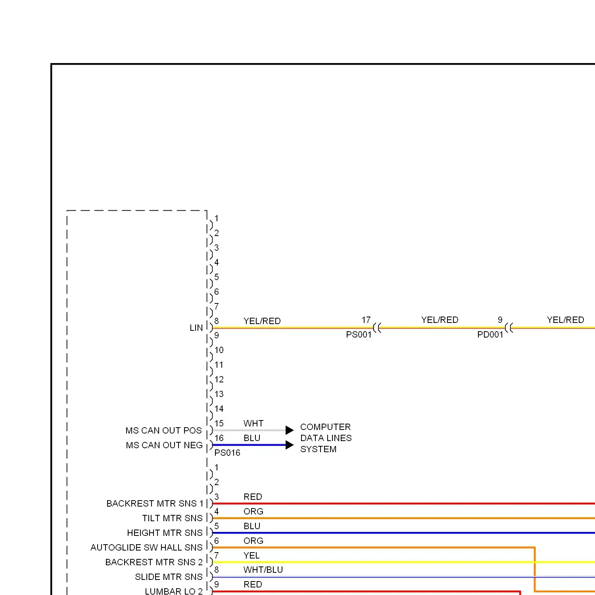Click pin 12 of the upper connector
The image size is (595, 595).
pos(219,379)
